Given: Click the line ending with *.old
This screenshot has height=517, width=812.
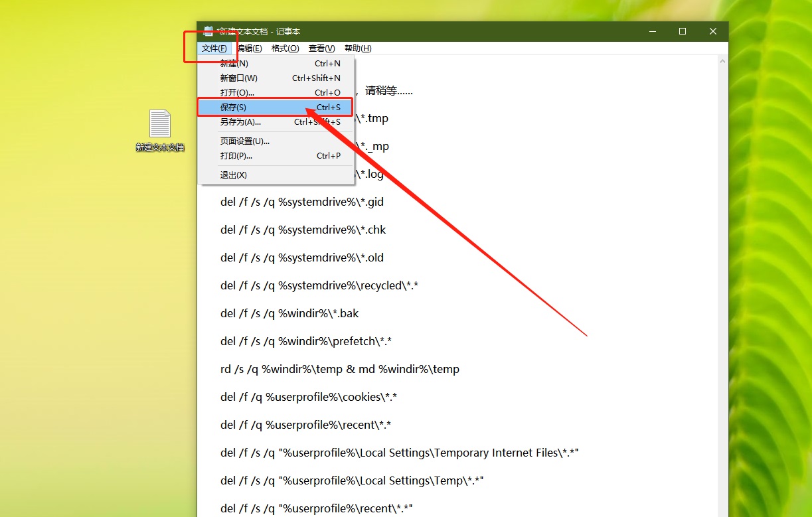Looking at the screenshot, I should point(302,258).
